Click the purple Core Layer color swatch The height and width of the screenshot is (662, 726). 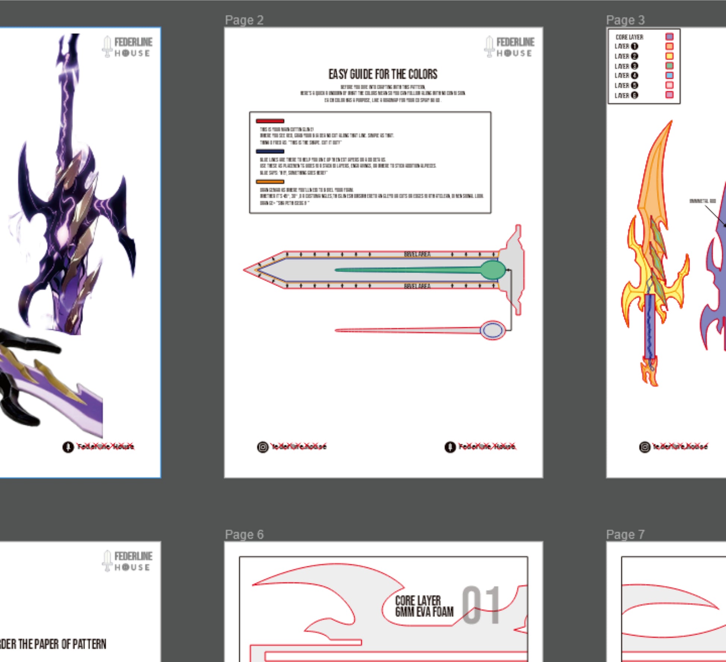pos(669,37)
